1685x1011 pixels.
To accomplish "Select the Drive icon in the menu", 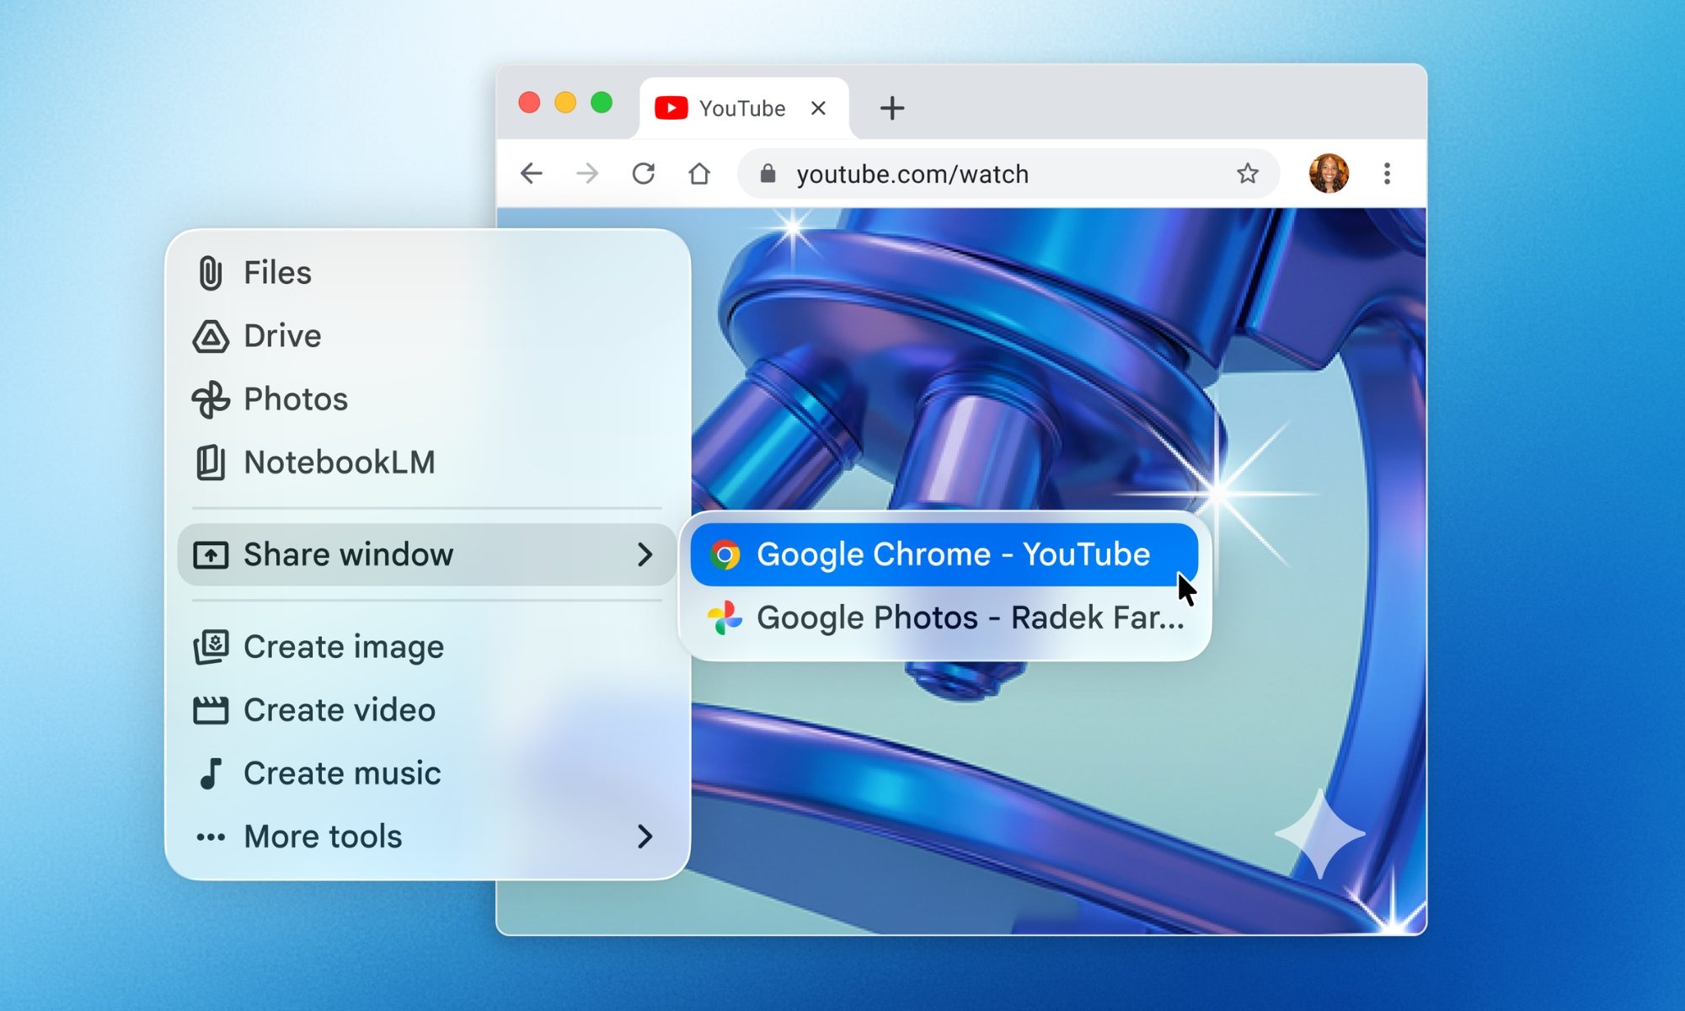I will pos(210,335).
